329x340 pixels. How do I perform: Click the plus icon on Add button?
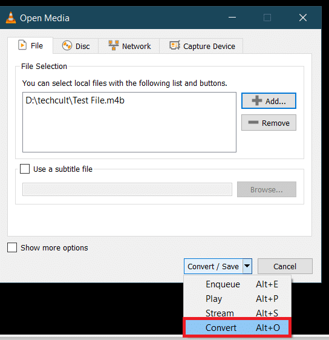pyautogui.click(x=257, y=100)
